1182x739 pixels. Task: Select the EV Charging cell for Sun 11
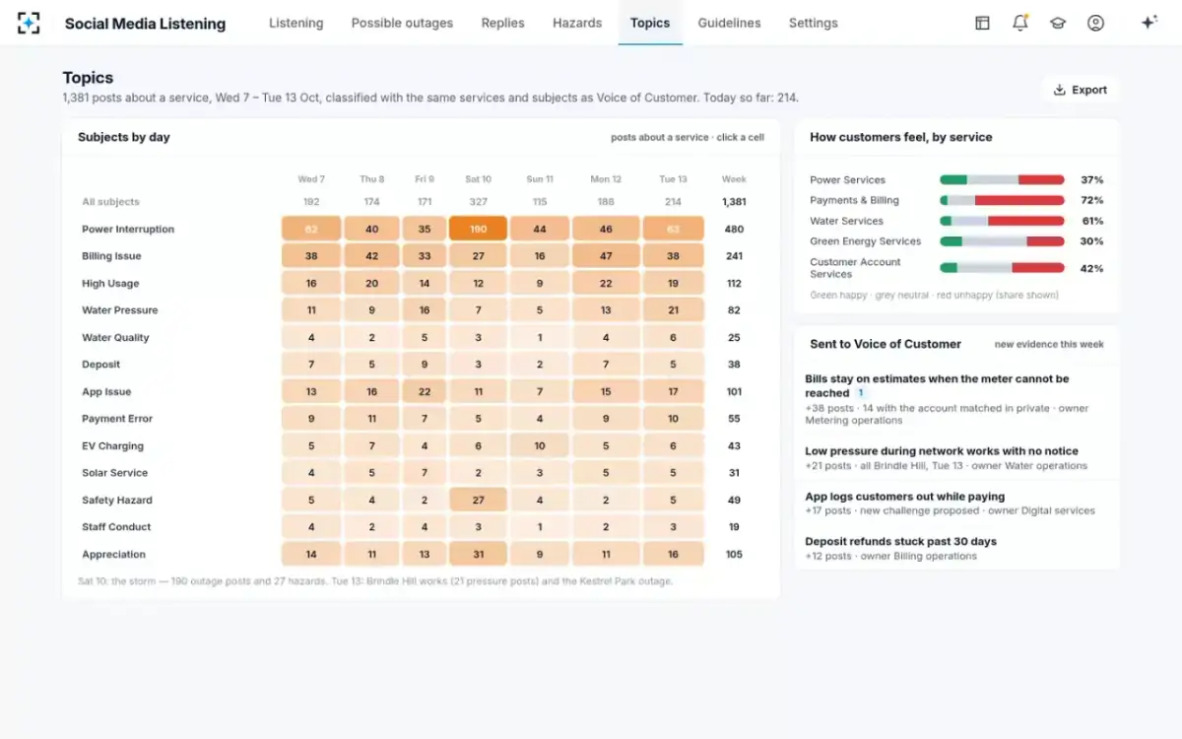[540, 446]
